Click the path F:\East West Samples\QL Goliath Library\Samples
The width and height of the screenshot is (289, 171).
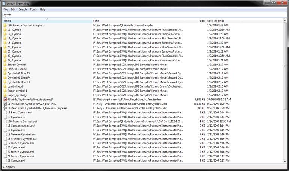[123, 25]
